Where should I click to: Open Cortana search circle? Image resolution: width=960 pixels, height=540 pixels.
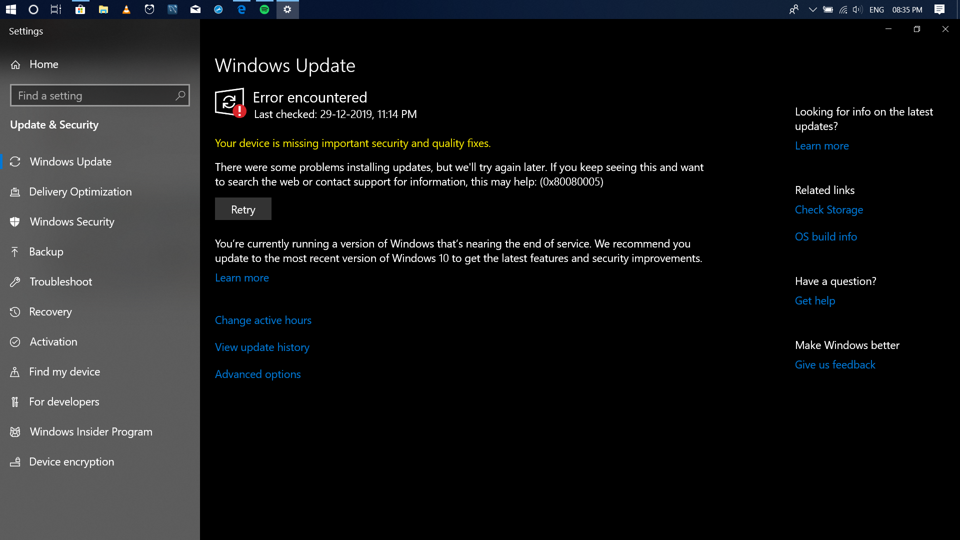coord(33,9)
